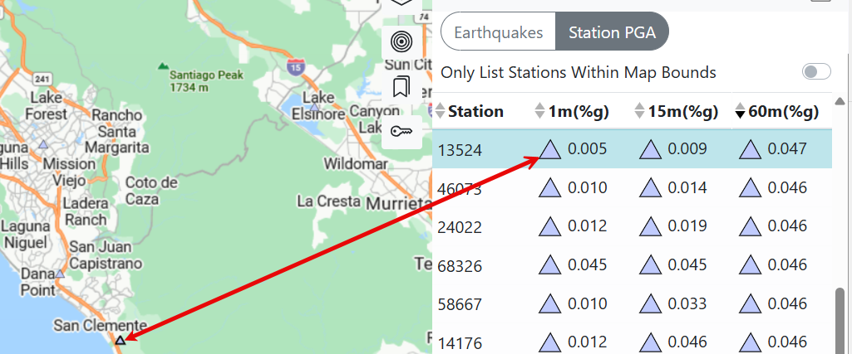Click the 60m triangle icon for station 68326

click(751, 265)
